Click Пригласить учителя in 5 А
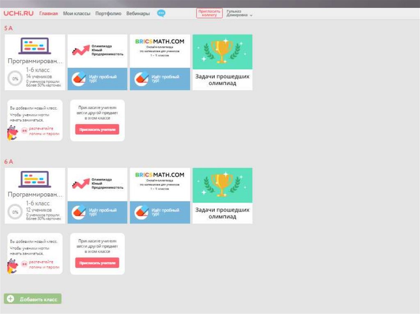 click(97, 129)
